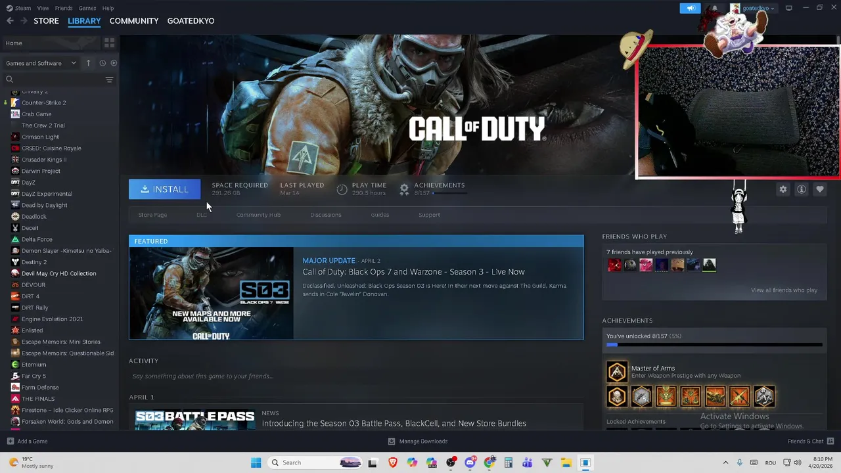Click the header achievements progress bar
Image resolution: width=841 pixels, height=473 pixels.
point(449,193)
